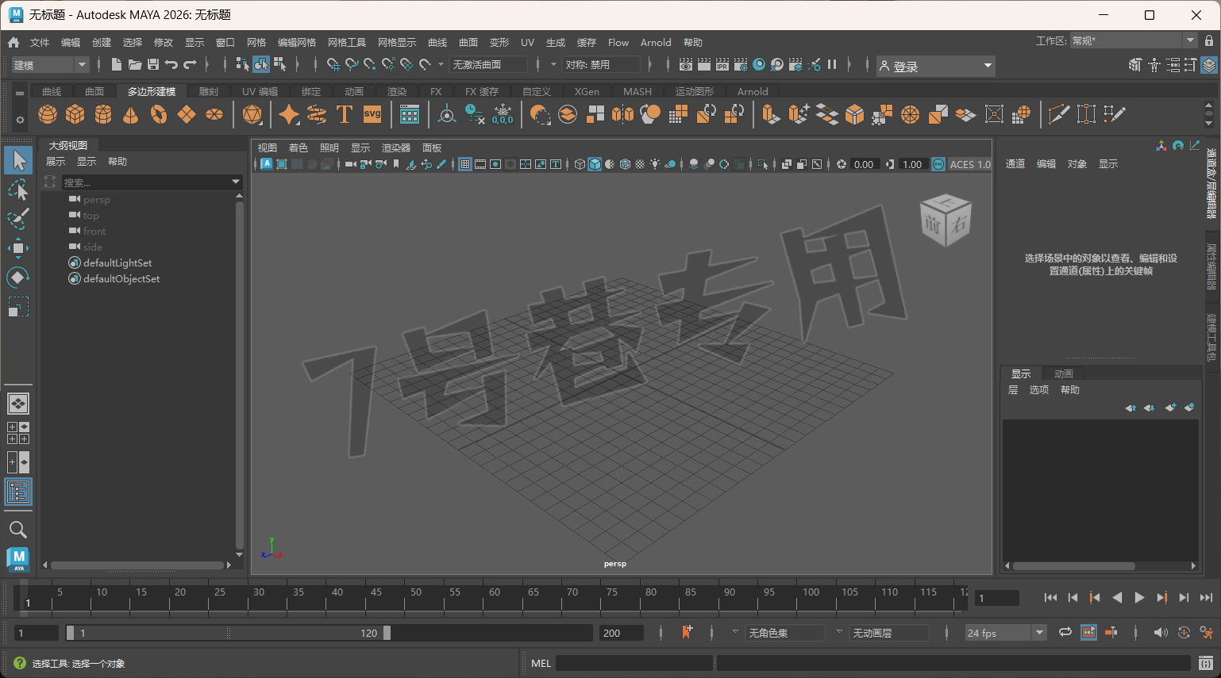Screen dimensions: 1221x678
Task: Click the redo arrow icon
Action: click(x=190, y=64)
